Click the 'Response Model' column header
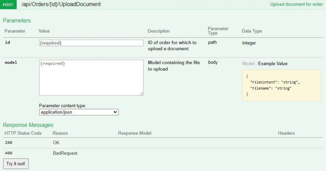 135,133
